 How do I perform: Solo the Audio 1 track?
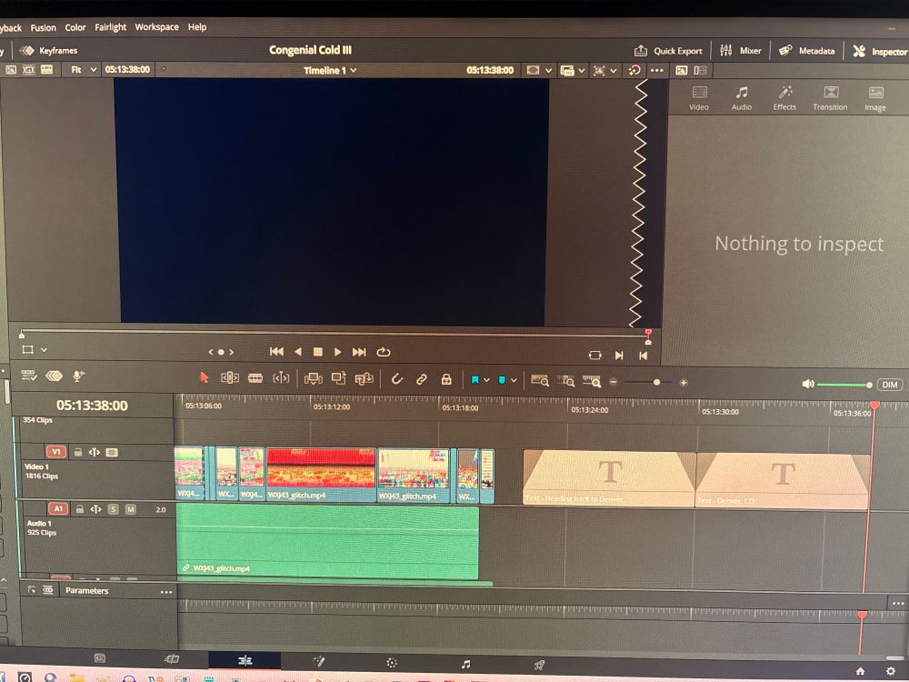coord(113,509)
